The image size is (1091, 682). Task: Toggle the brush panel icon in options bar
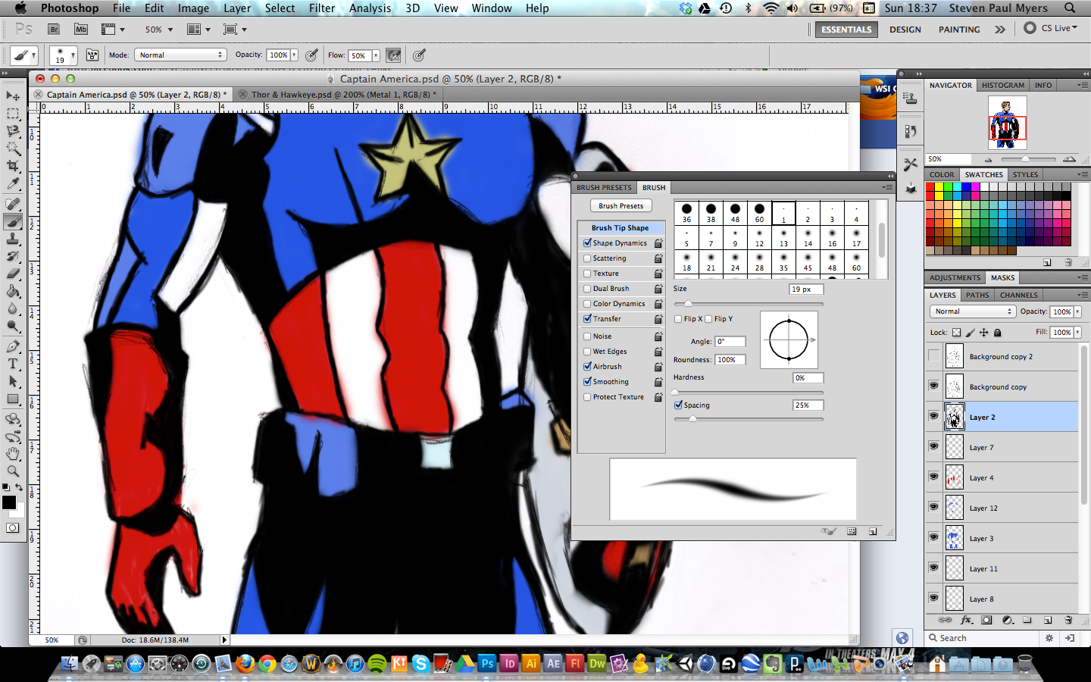(x=92, y=55)
